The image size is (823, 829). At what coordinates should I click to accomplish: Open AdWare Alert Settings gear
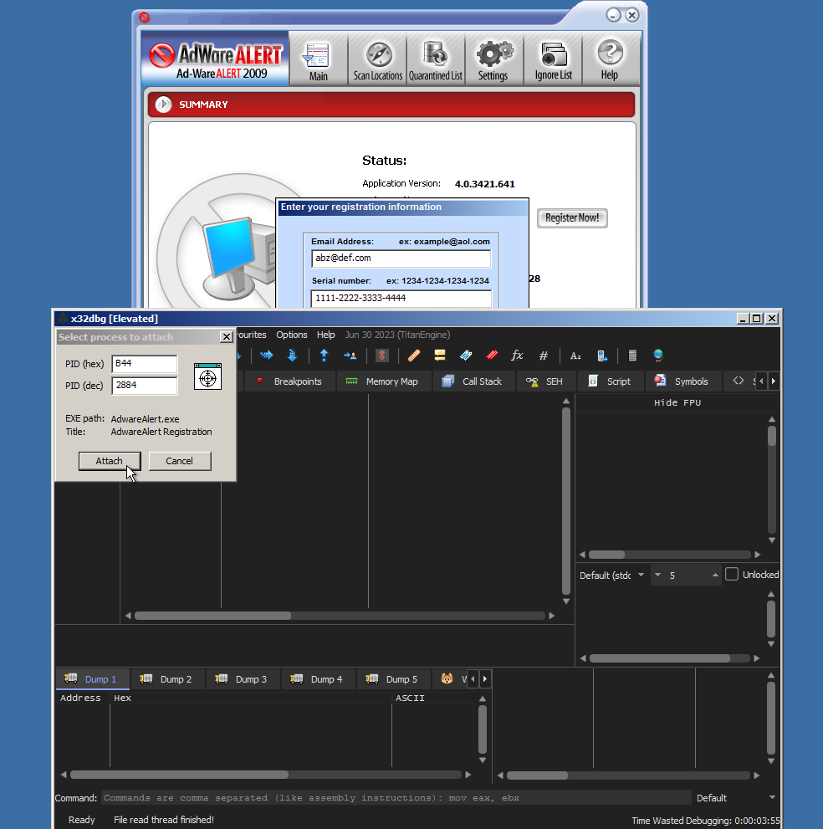[x=493, y=59]
